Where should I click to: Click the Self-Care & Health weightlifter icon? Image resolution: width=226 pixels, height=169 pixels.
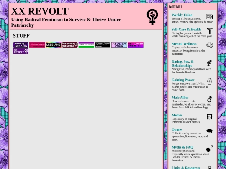click(210, 31)
